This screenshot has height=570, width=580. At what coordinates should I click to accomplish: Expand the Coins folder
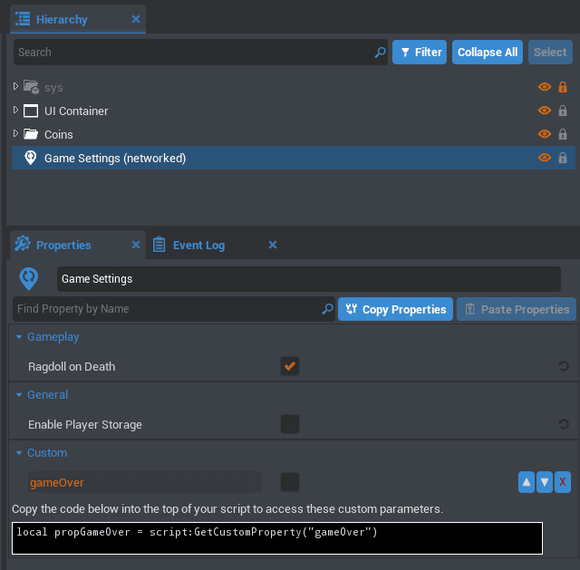coord(16,134)
